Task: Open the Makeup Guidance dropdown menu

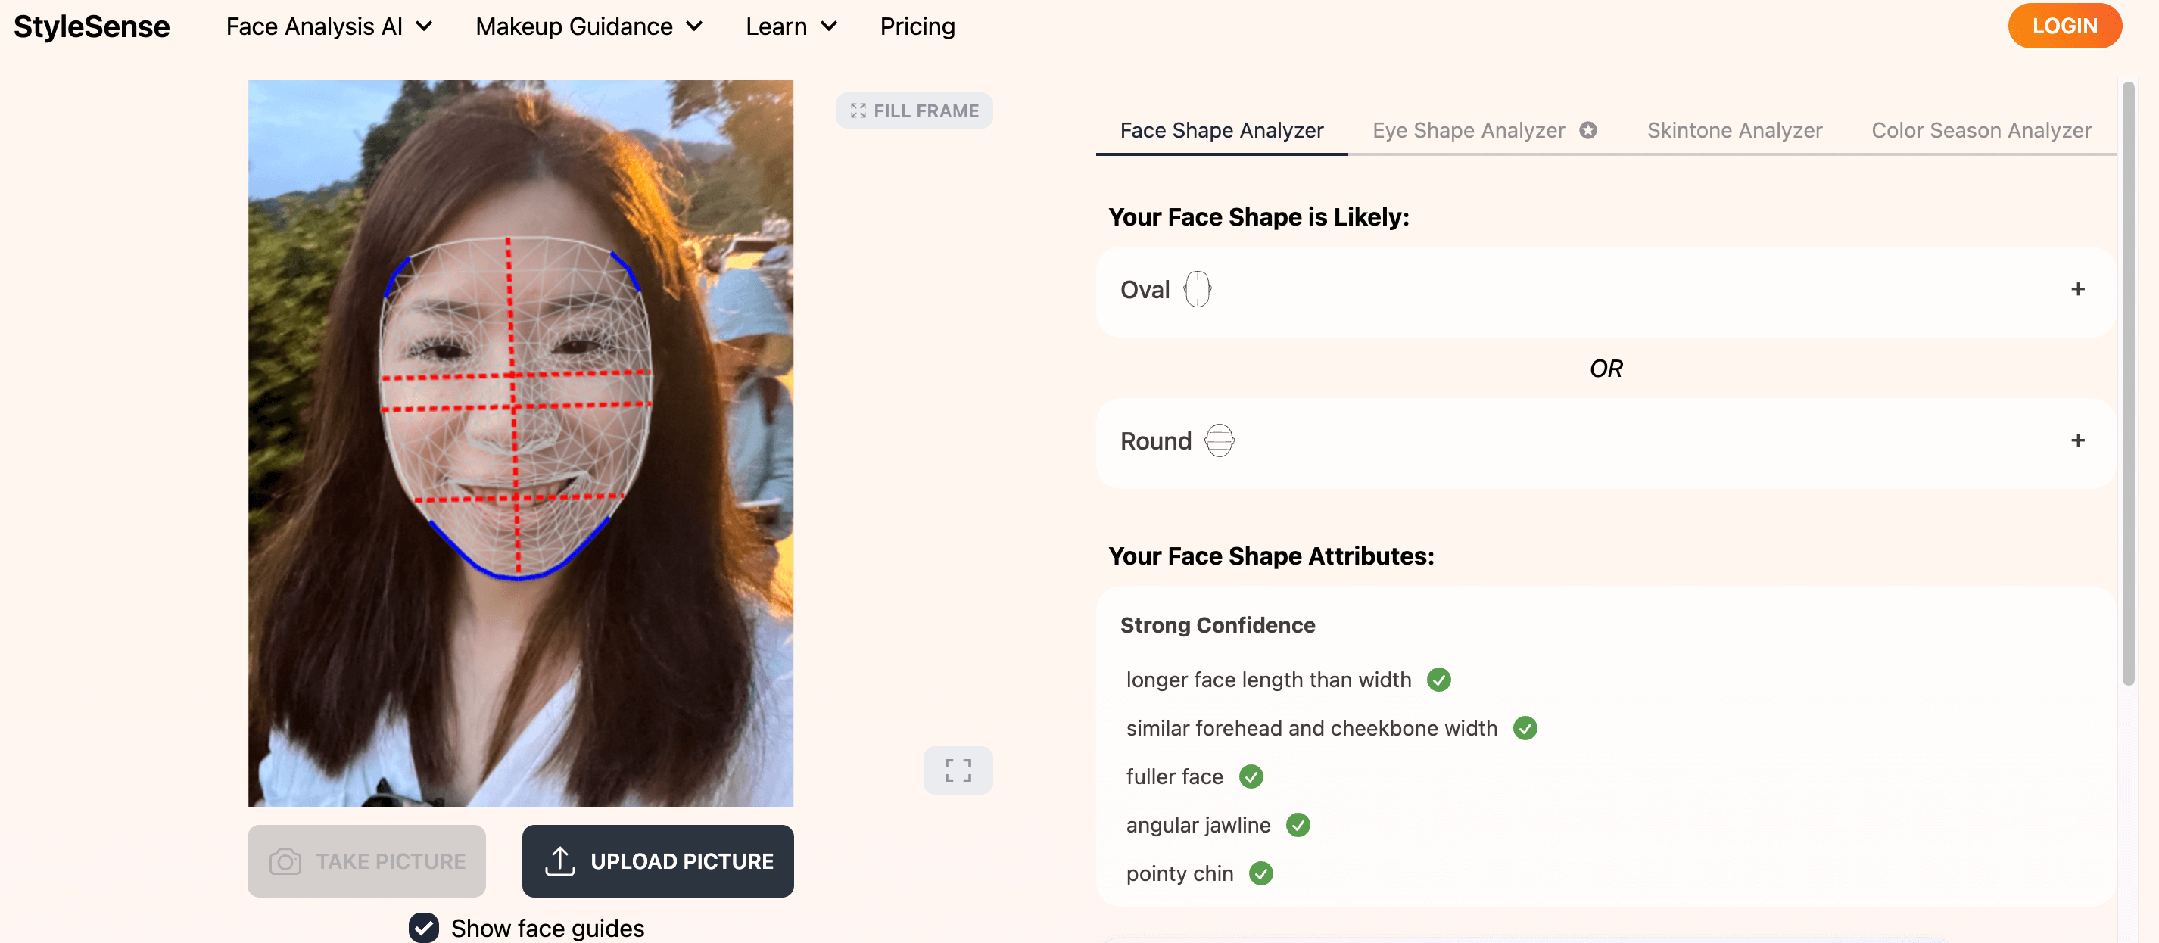Action: pos(587,26)
